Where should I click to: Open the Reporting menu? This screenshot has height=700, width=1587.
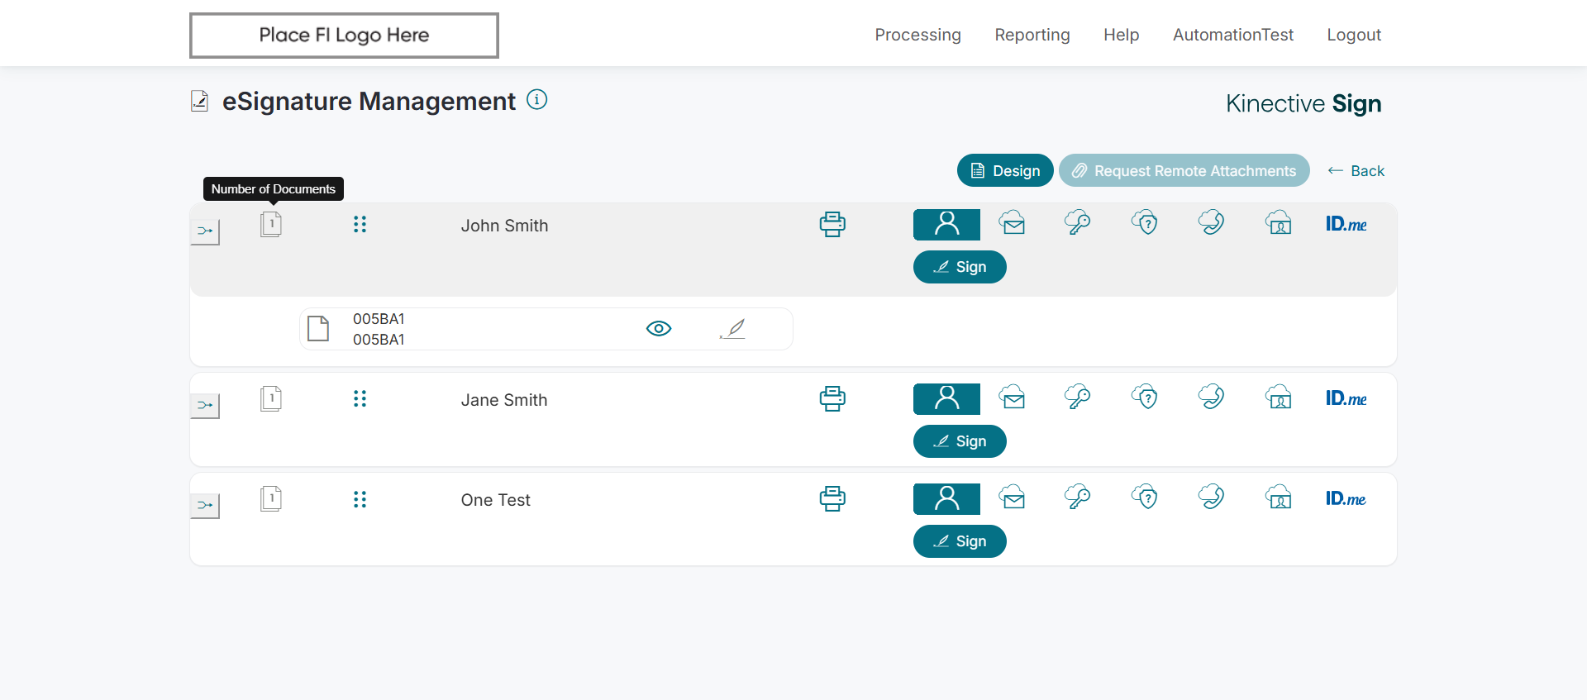coord(1032,35)
